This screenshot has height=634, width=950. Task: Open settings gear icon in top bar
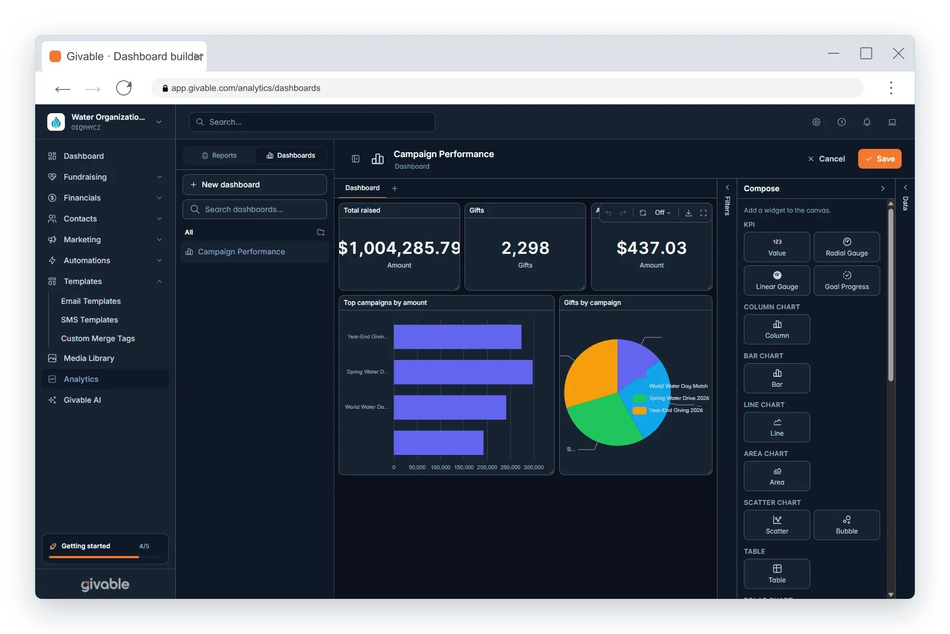pyautogui.click(x=816, y=122)
